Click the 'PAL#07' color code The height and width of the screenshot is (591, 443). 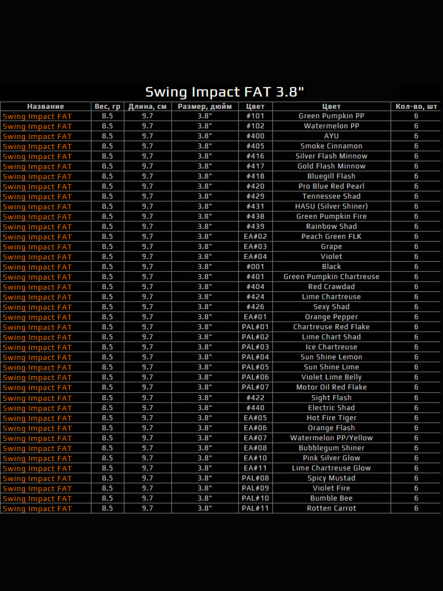pyautogui.click(x=255, y=387)
